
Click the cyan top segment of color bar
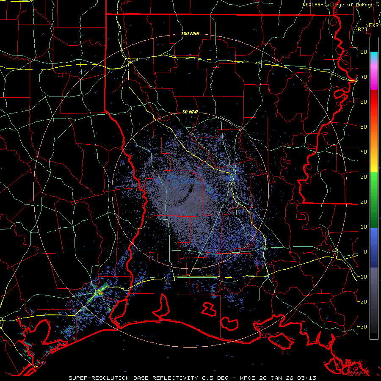(374, 55)
